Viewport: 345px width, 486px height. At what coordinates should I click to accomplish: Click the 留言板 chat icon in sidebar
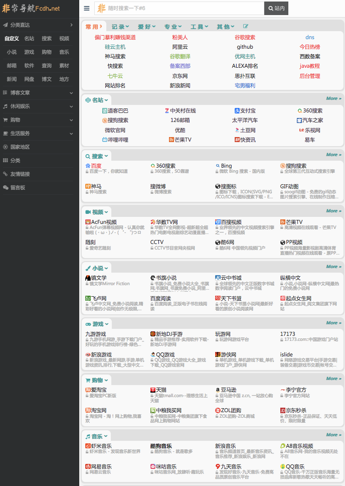[5, 187]
